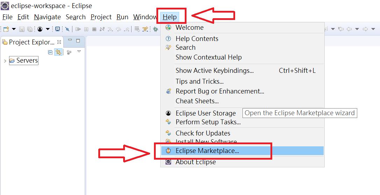The image size is (380, 195).
Task: Click the Step Over icon
Action: click(119, 29)
